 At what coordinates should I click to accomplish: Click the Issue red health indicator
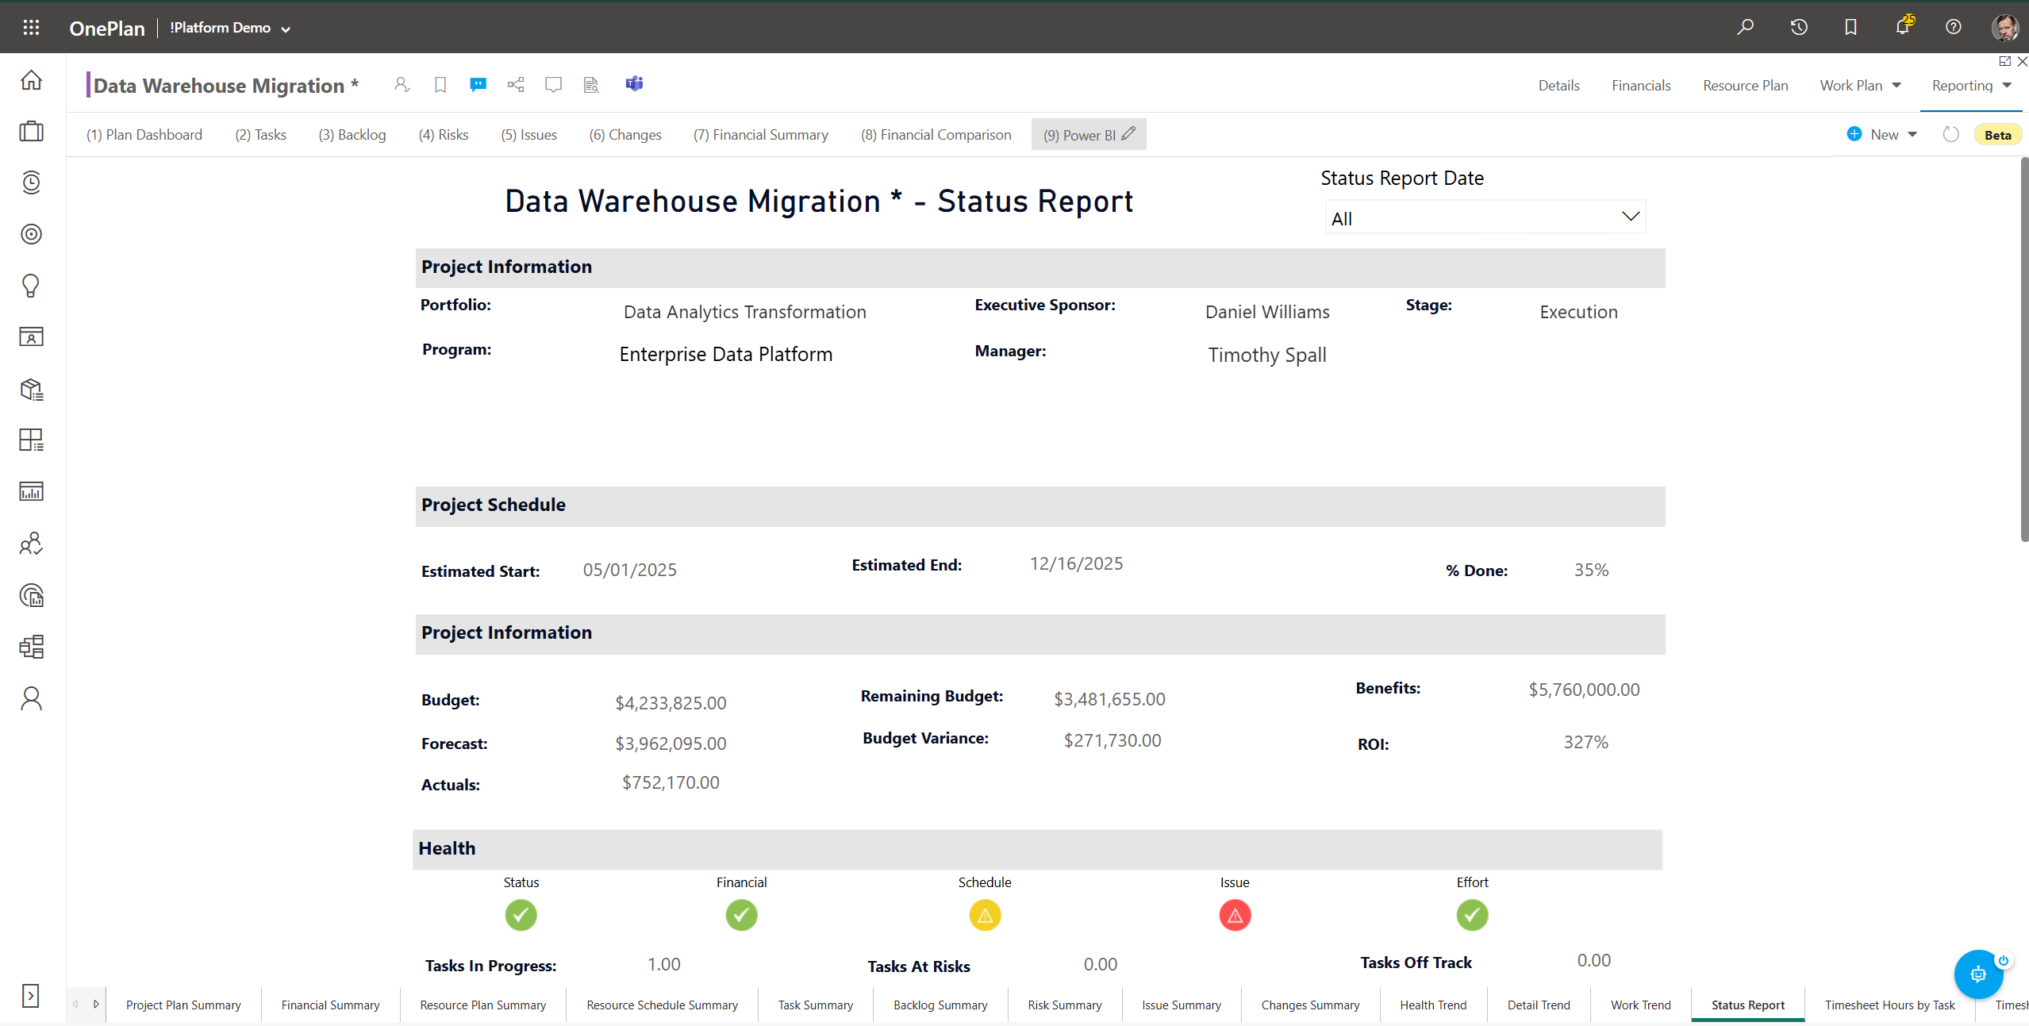pos(1235,915)
